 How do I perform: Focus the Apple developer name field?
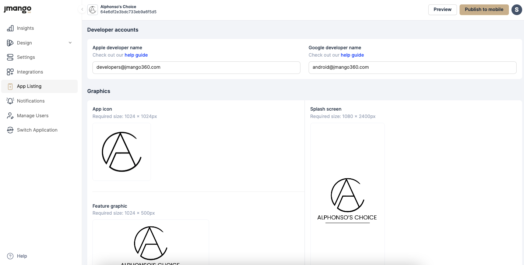pyautogui.click(x=196, y=68)
